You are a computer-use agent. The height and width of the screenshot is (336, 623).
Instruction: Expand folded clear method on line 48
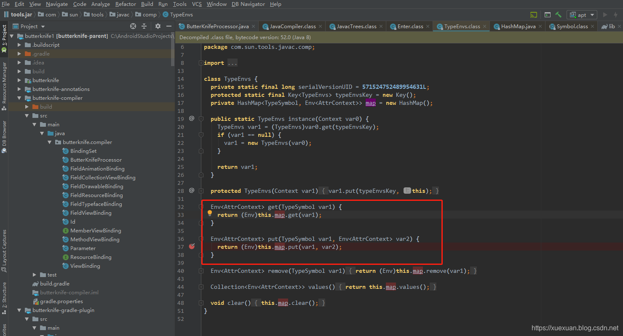tap(201, 303)
